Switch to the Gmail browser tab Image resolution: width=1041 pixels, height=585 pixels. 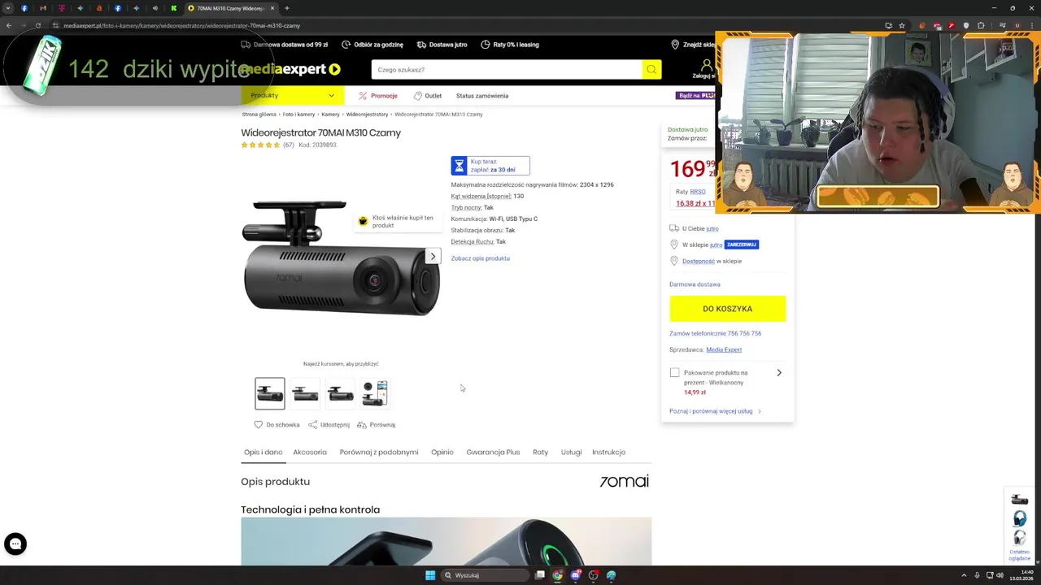coord(43,8)
